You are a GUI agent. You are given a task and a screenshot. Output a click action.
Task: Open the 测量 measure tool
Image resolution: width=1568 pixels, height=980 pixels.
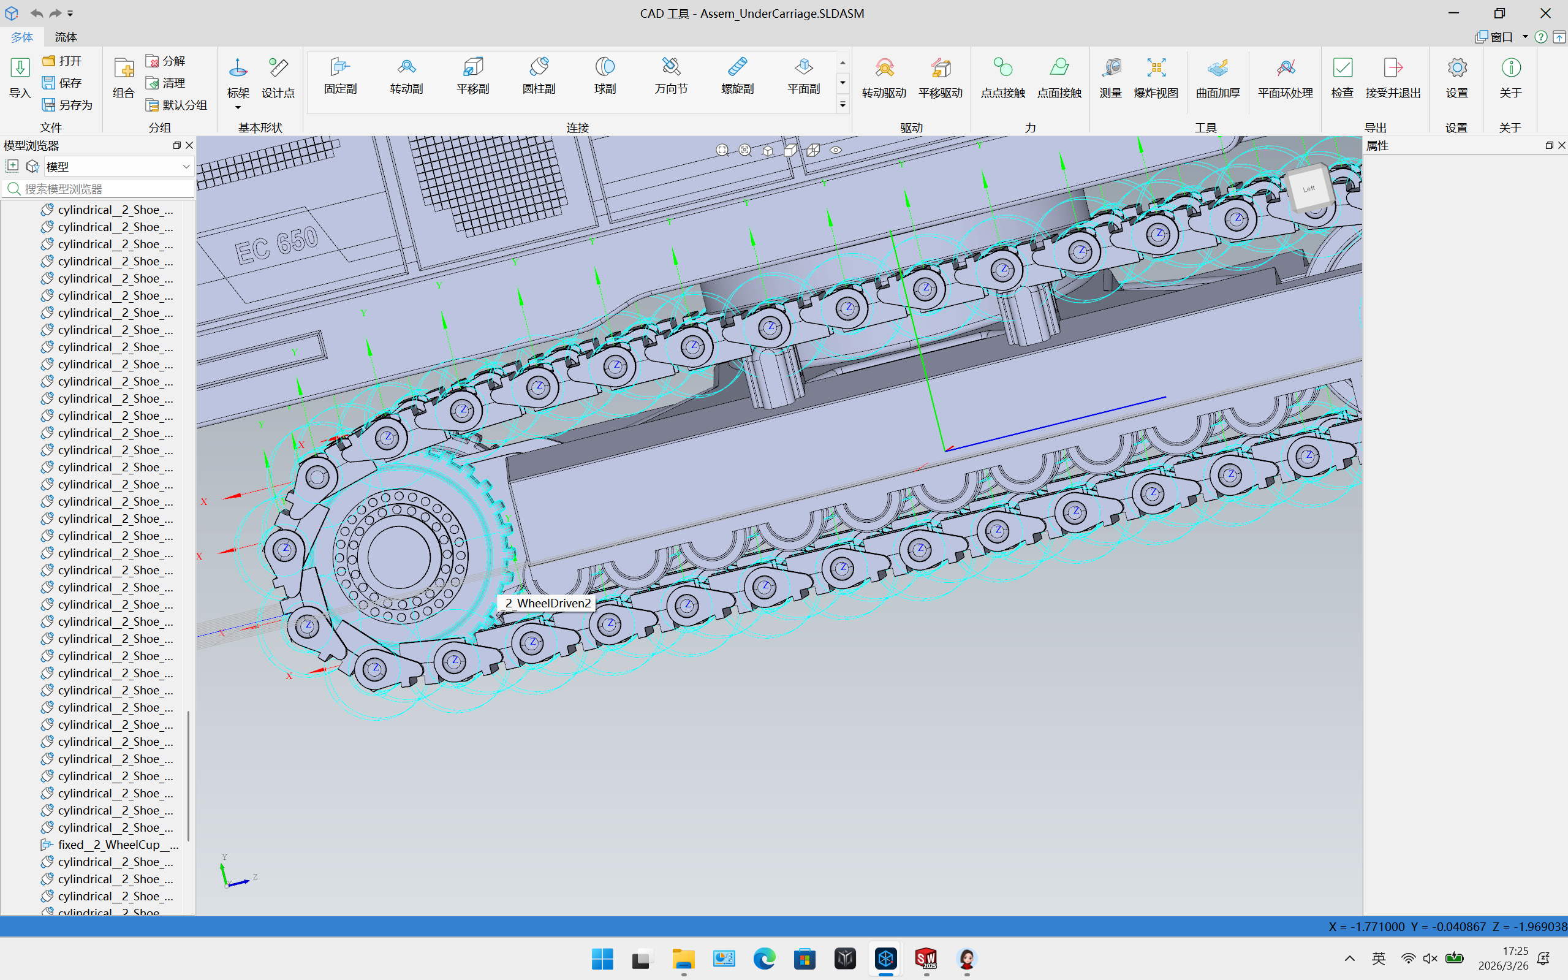coord(1110,78)
